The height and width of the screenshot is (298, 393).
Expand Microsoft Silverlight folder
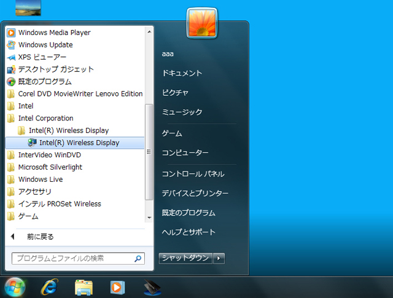click(75, 167)
